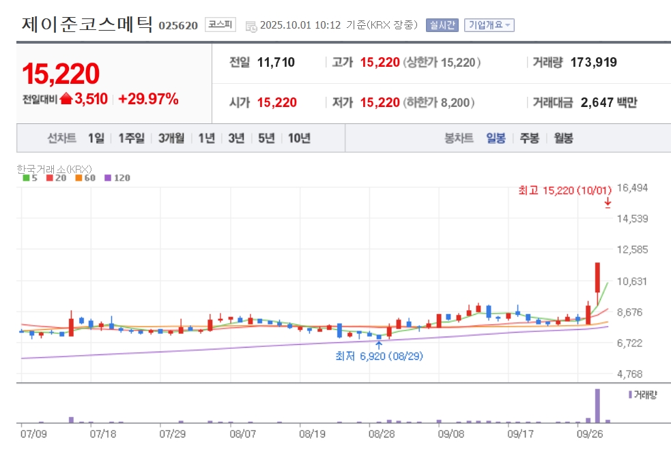Click the stock code 025620
The height and width of the screenshot is (475, 671).
178,26
